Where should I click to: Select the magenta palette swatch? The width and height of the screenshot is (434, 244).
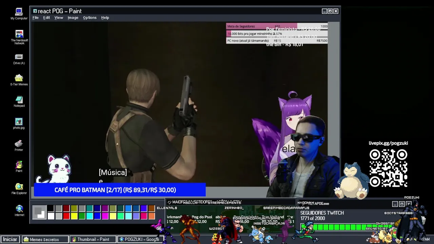tap(105, 216)
